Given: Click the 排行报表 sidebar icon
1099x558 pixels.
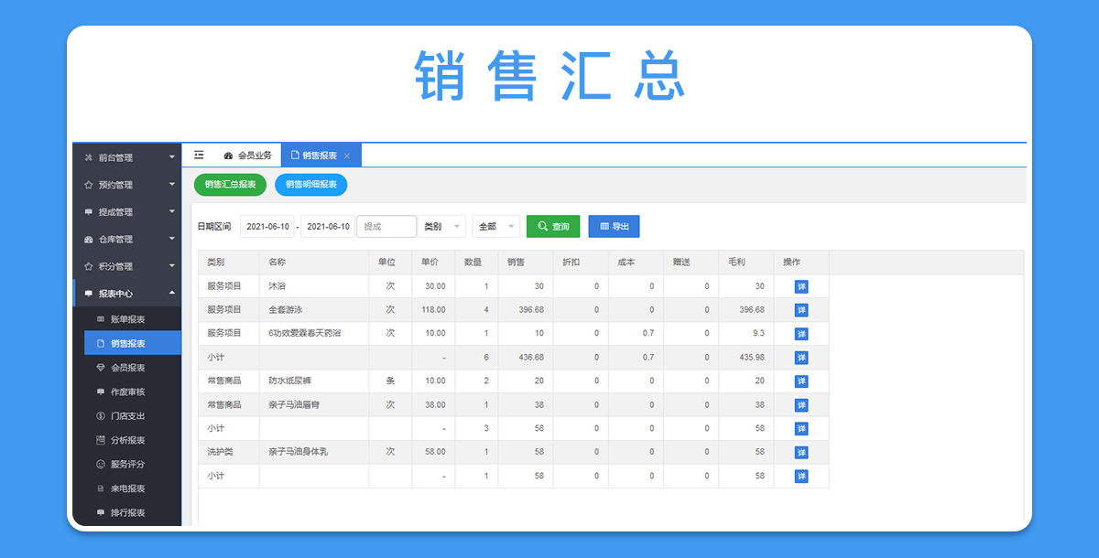Looking at the screenshot, I should pyautogui.click(x=101, y=513).
